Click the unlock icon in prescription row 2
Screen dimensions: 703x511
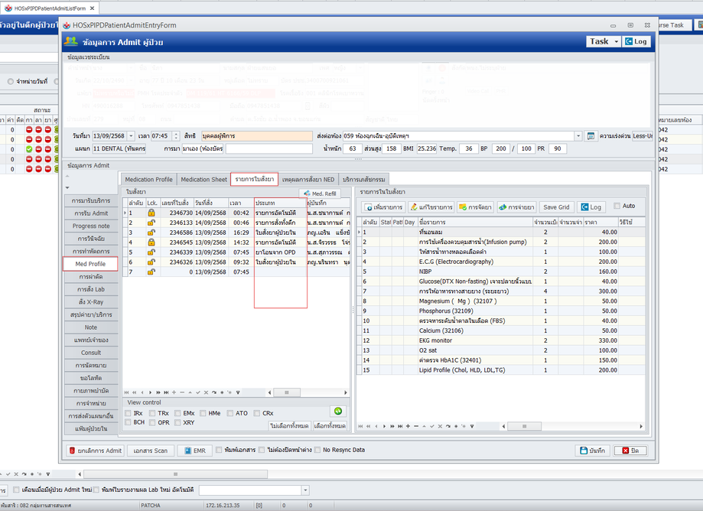point(151,223)
